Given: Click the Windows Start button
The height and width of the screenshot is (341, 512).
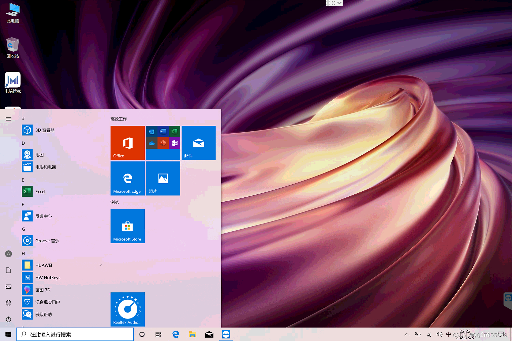Looking at the screenshot, I should 8,334.
